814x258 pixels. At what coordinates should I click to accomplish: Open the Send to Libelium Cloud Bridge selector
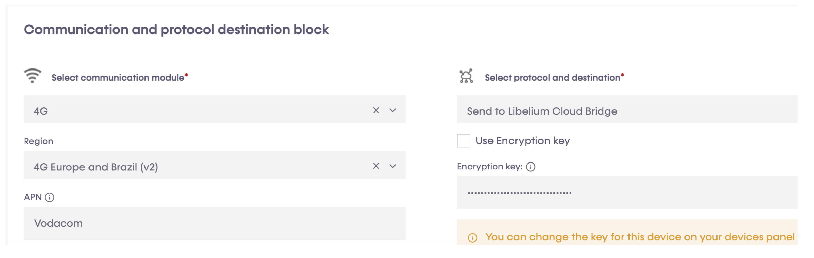(627, 111)
